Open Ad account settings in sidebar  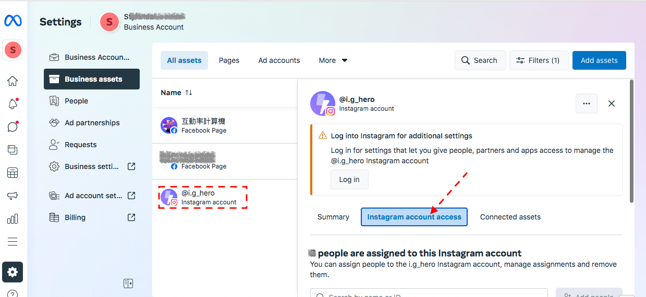pyautogui.click(x=92, y=196)
